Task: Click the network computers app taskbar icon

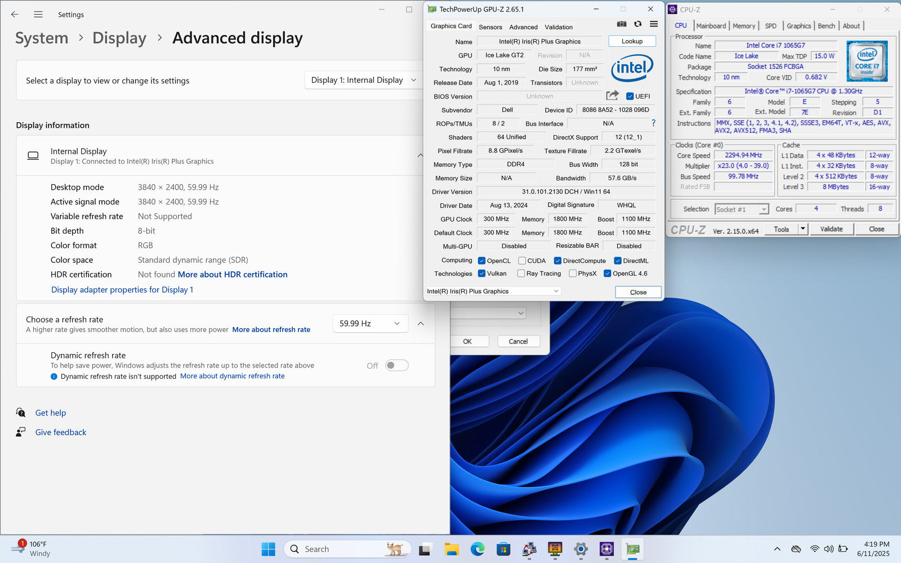Action: 529,549
